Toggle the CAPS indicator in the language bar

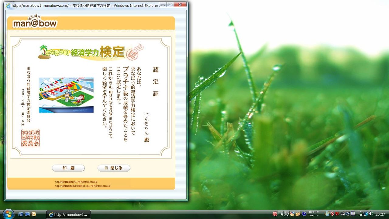pyautogui.click(x=311, y=212)
